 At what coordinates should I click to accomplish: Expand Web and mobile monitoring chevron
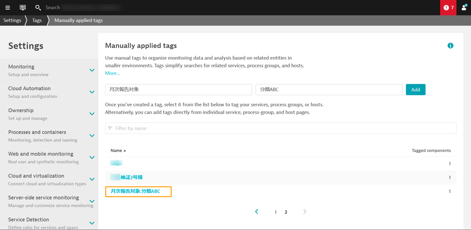(x=92, y=157)
